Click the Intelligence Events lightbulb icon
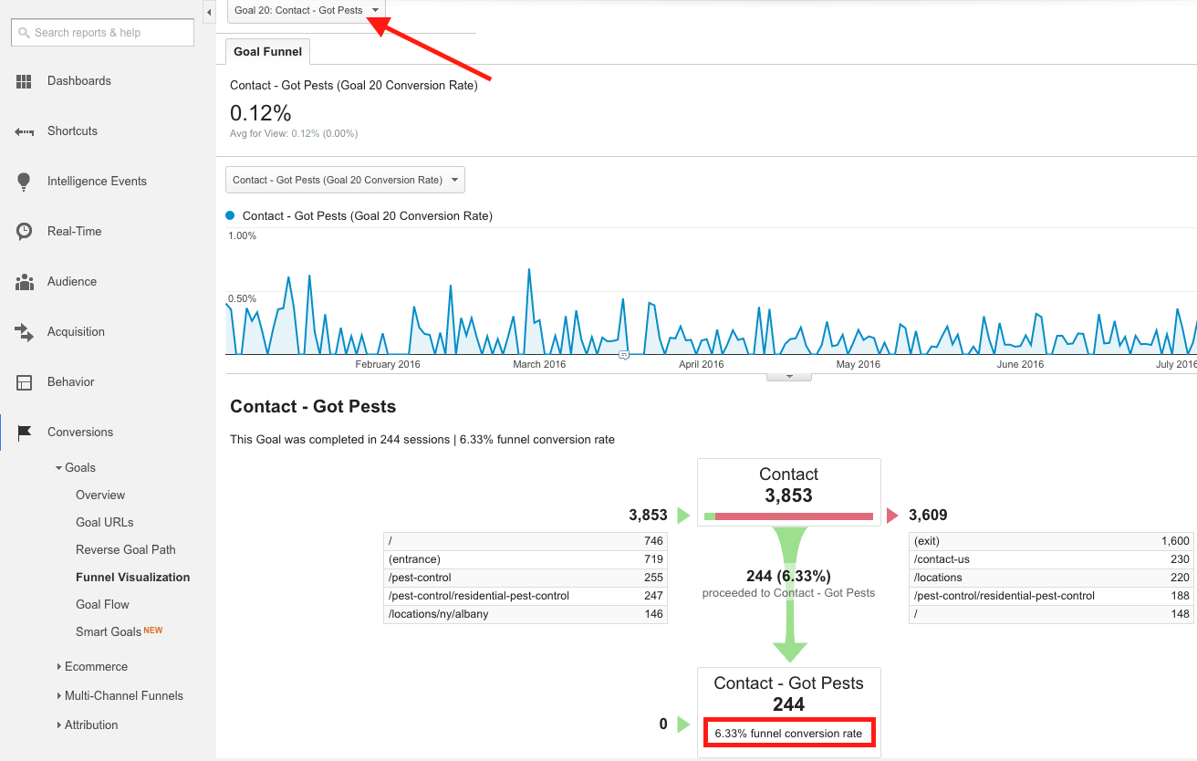 coord(24,182)
